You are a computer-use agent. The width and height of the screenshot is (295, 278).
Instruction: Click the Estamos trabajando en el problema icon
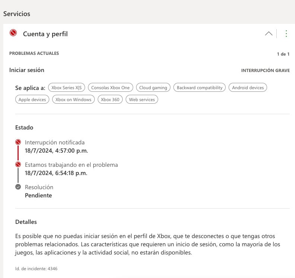[18, 165]
